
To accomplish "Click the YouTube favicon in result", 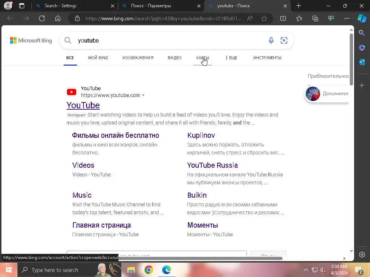I will click(x=72, y=92).
